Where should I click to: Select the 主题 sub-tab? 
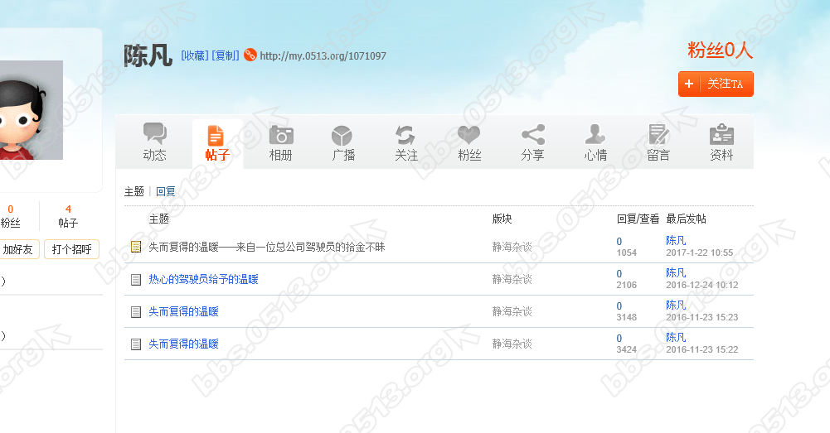click(134, 191)
